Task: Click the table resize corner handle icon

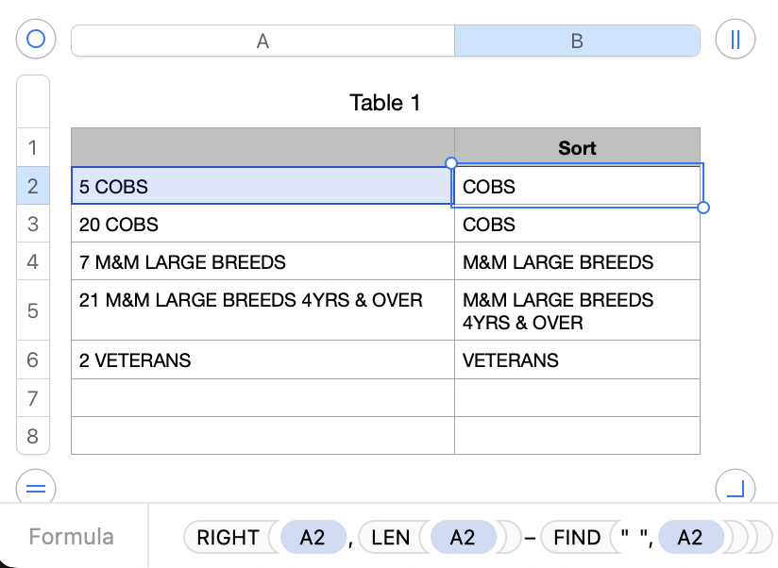Action: (735, 488)
